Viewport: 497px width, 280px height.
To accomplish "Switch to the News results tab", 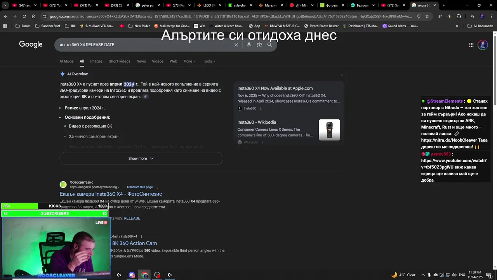I will (x=141, y=61).
